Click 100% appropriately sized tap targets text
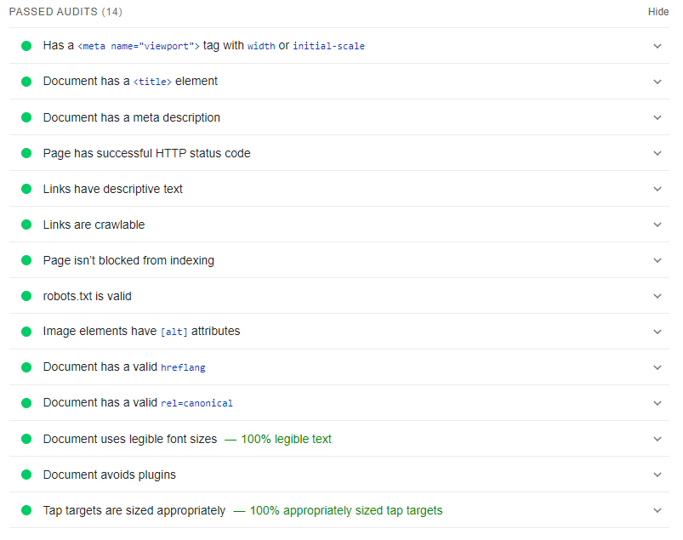Viewport: 683px width, 540px height. [346, 510]
